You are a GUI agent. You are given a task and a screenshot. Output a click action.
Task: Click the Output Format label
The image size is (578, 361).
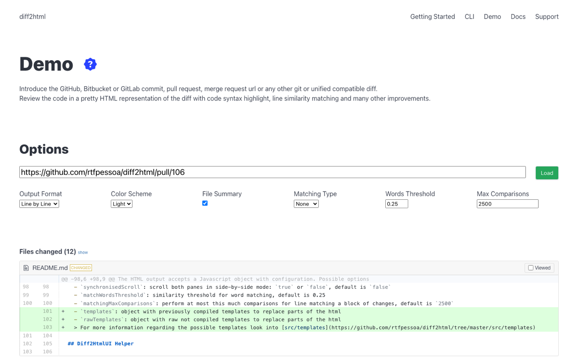pos(40,194)
